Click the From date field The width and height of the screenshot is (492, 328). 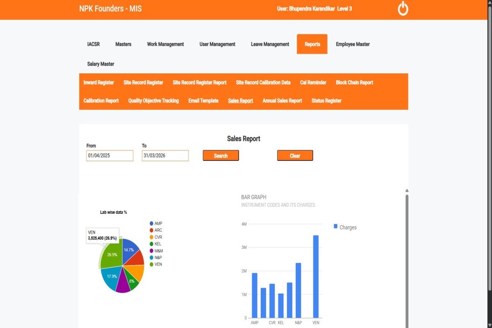109,156
